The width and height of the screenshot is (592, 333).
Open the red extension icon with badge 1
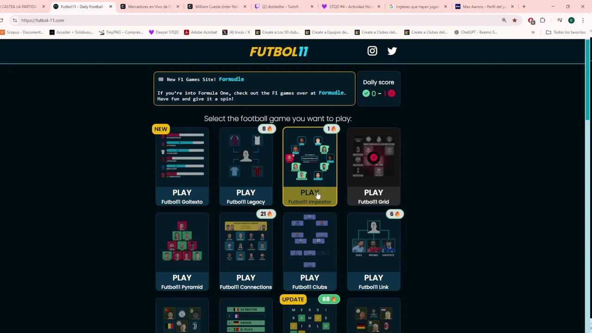coord(531,20)
